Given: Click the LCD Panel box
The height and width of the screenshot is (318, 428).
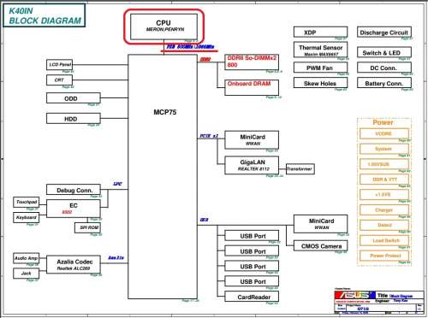Looking at the screenshot, I should pos(59,65).
